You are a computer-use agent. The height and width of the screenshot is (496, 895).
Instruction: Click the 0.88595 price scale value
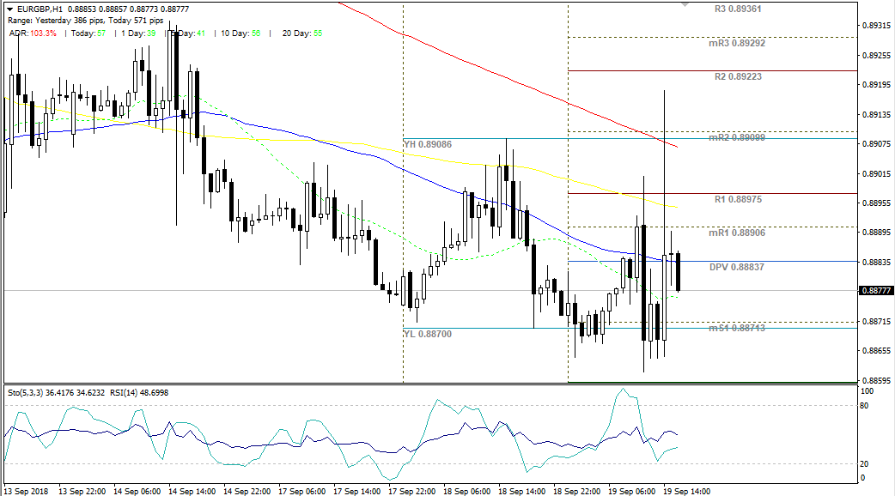pyautogui.click(x=877, y=380)
